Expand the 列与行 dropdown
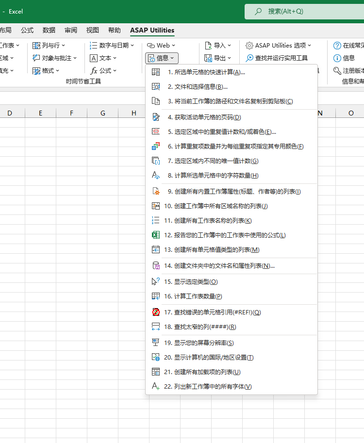 click(x=49, y=46)
